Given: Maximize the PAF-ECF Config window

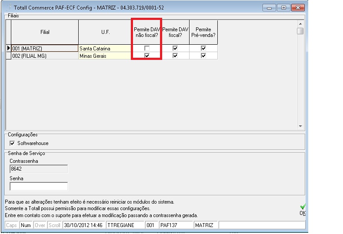Looking at the screenshot, I should coord(283,8).
